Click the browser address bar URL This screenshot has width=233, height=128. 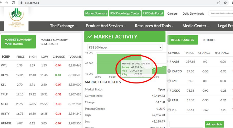[x=32, y=3]
